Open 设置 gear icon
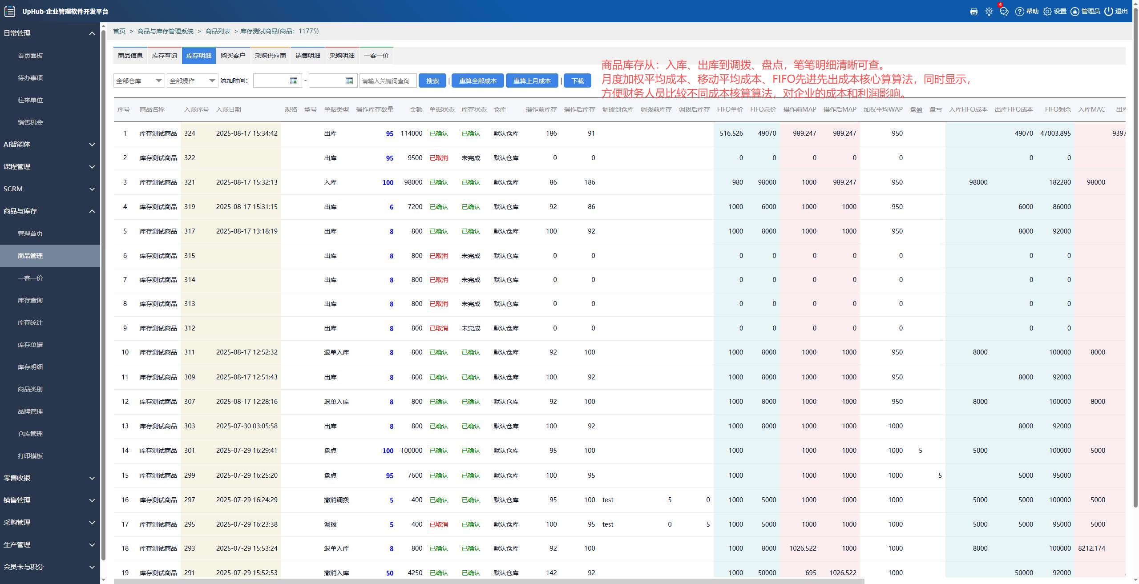This screenshot has height=584, width=1139. (x=1047, y=12)
